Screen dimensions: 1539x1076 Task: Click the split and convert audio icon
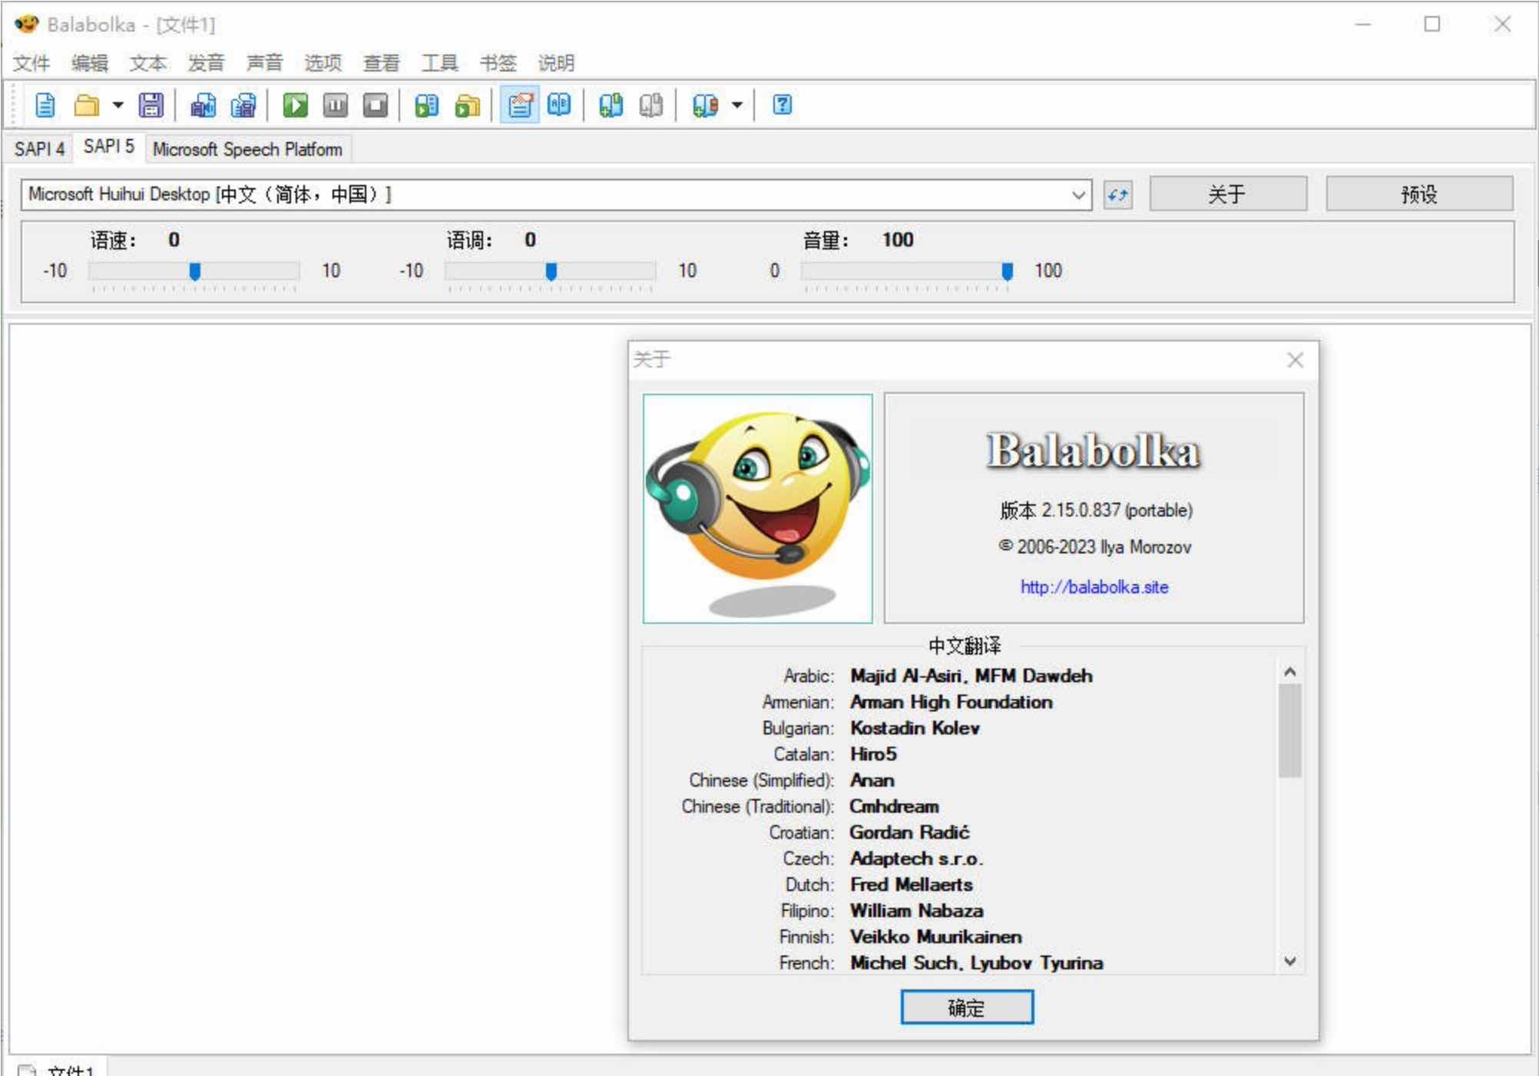pyautogui.click(x=243, y=105)
